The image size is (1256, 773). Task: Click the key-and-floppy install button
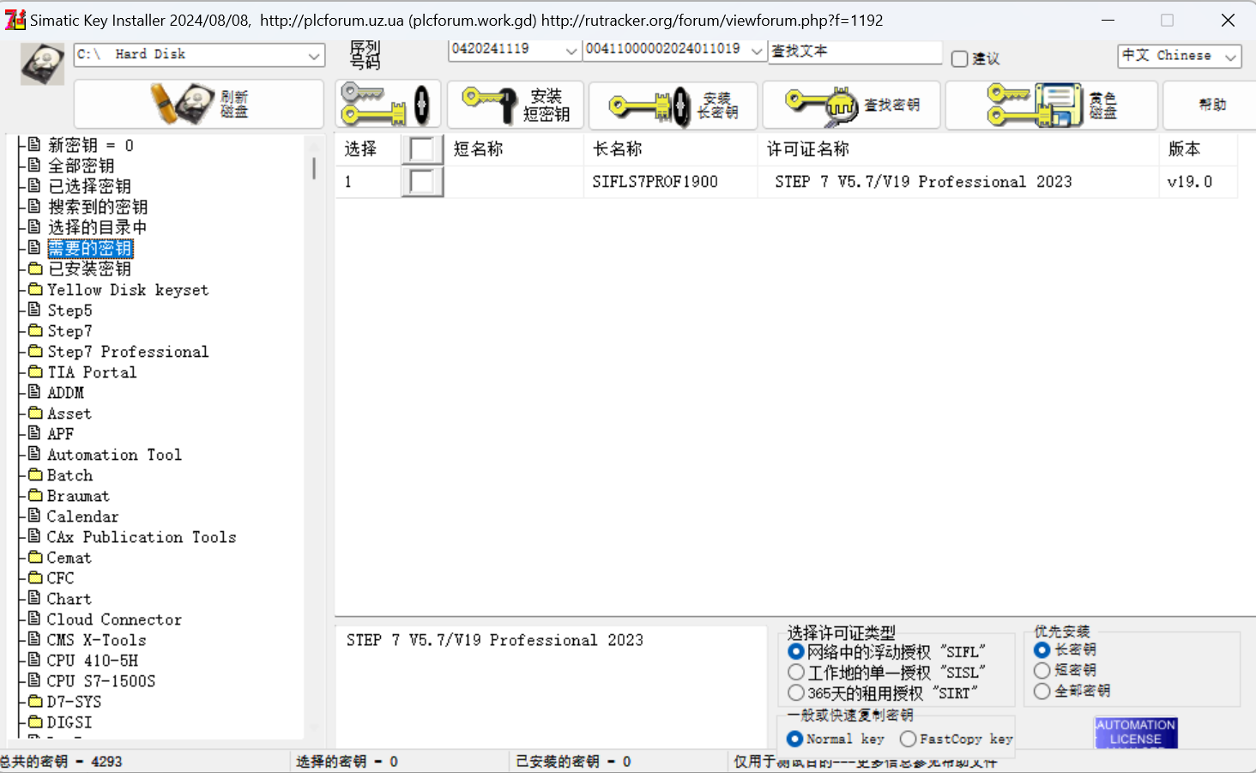[388, 105]
